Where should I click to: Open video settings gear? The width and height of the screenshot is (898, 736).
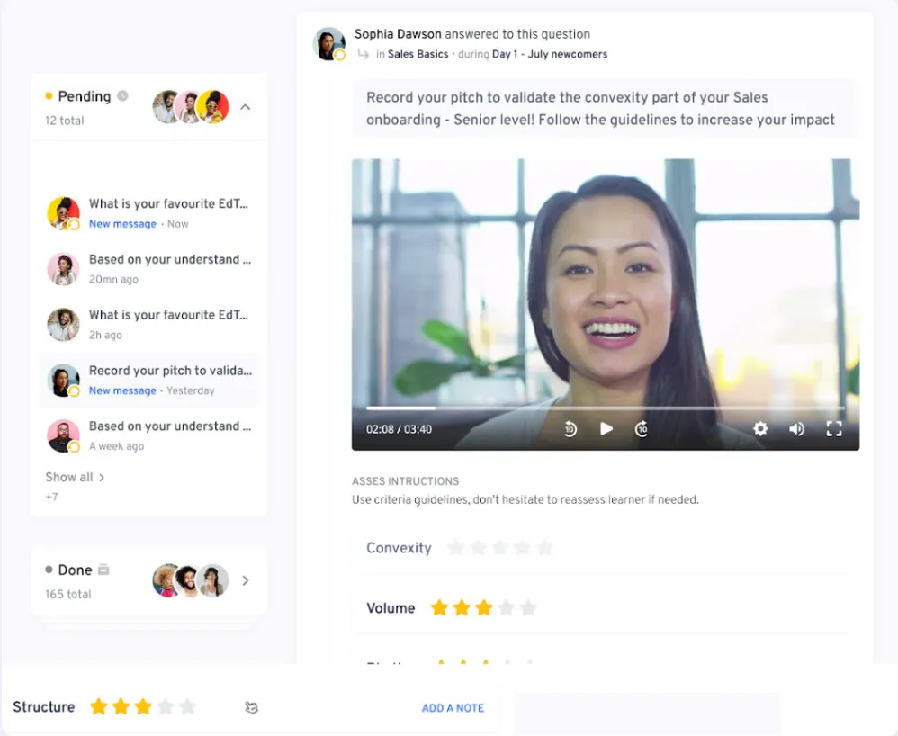[760, 428]
